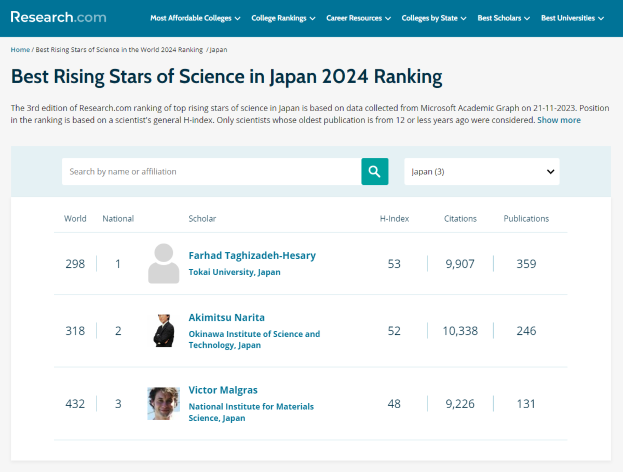
Task: Click the search magnifier icon
Action: pos(374,171)
